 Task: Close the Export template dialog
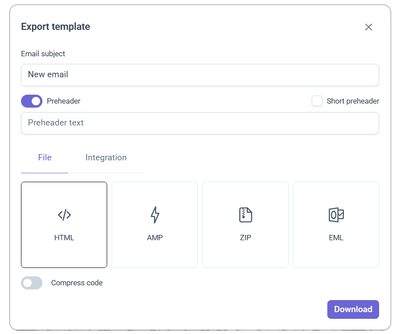pos(368,27)
